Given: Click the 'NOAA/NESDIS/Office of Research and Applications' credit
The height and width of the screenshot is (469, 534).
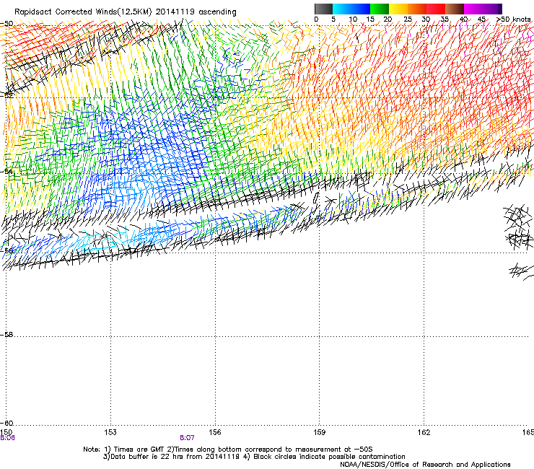Looking at the screenshot, I should [x=425, y=465].
